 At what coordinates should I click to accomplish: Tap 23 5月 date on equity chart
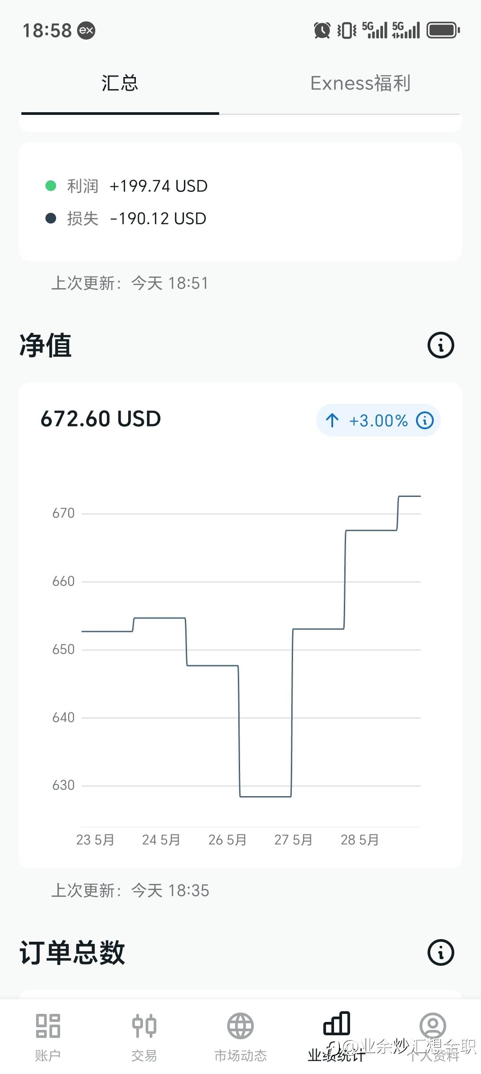pos(95,840)
